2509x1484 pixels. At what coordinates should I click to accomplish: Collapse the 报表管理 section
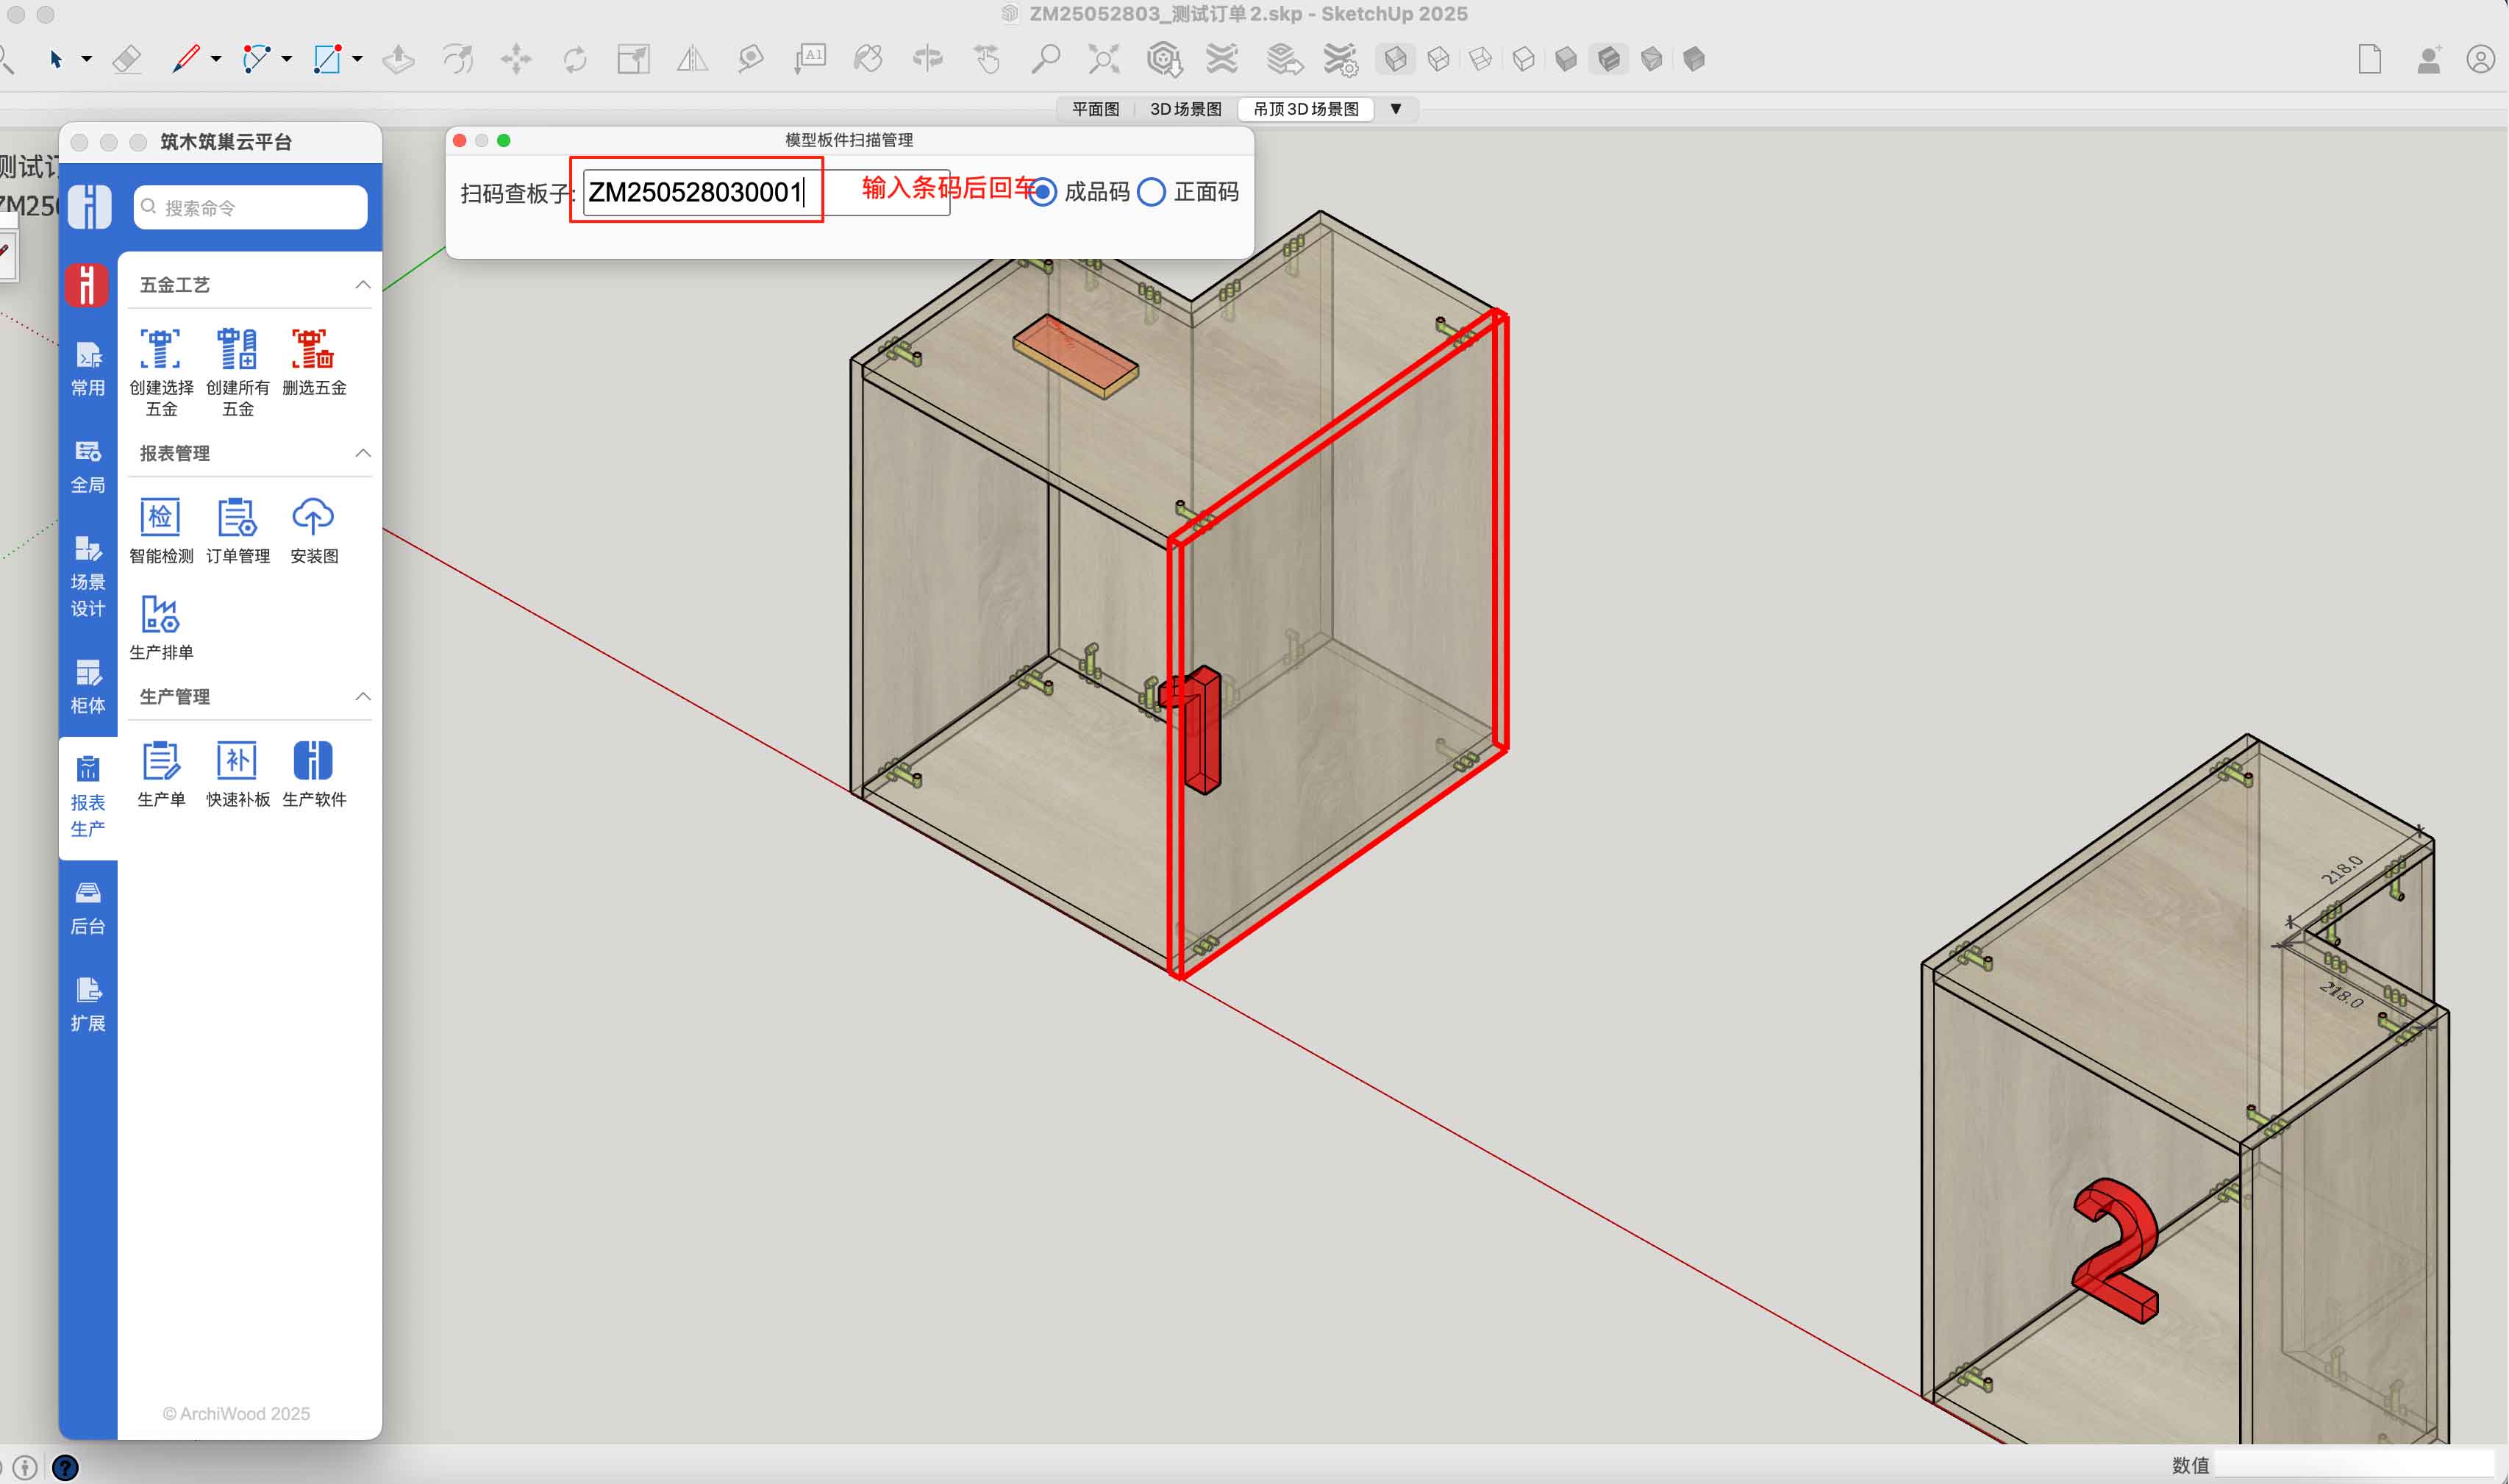[363, 453]
